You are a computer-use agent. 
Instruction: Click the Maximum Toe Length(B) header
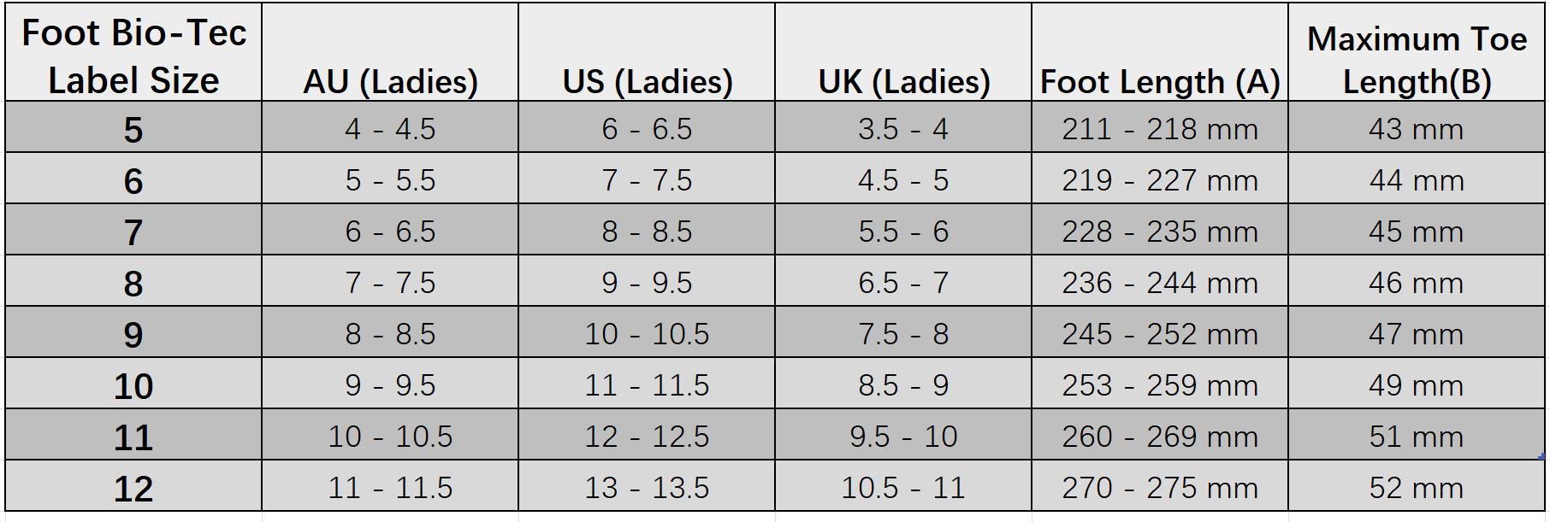tap(1417, 52)
